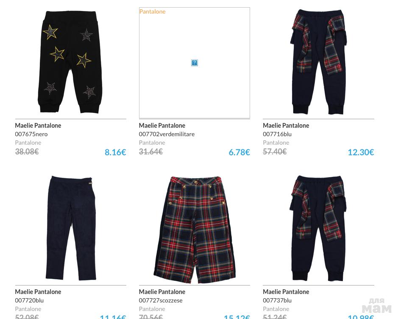Screen dimensions: 398x319
Task: Click the 8.16€ sale price
Action: [x=115, y=152]
